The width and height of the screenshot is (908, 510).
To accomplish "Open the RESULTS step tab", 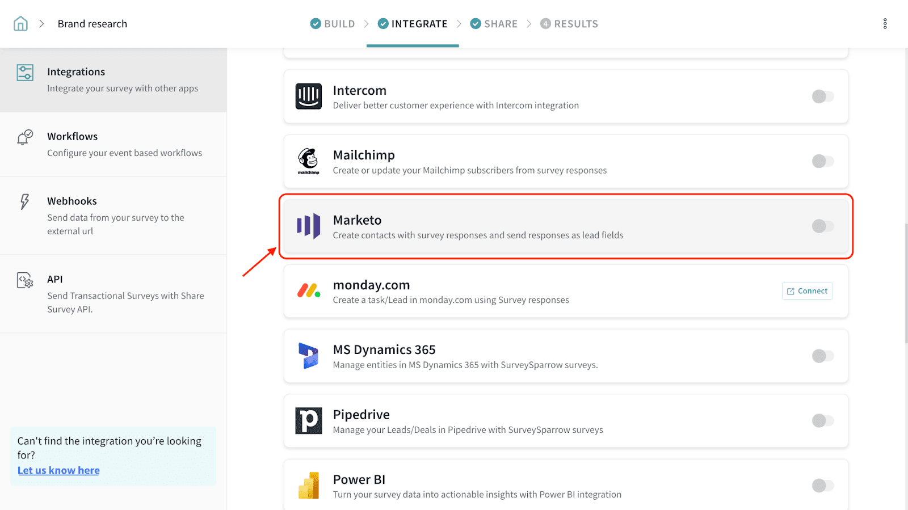I will click(569, 24).
